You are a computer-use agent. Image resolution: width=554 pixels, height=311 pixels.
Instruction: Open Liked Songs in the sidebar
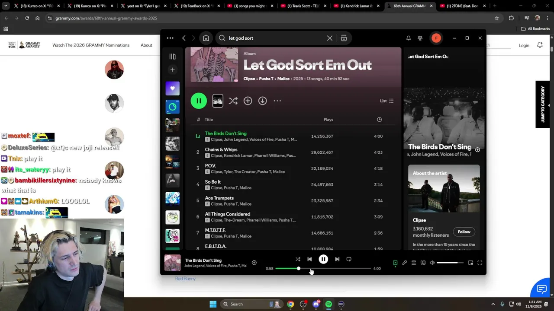pyautogui.click(x=172, y=88)
